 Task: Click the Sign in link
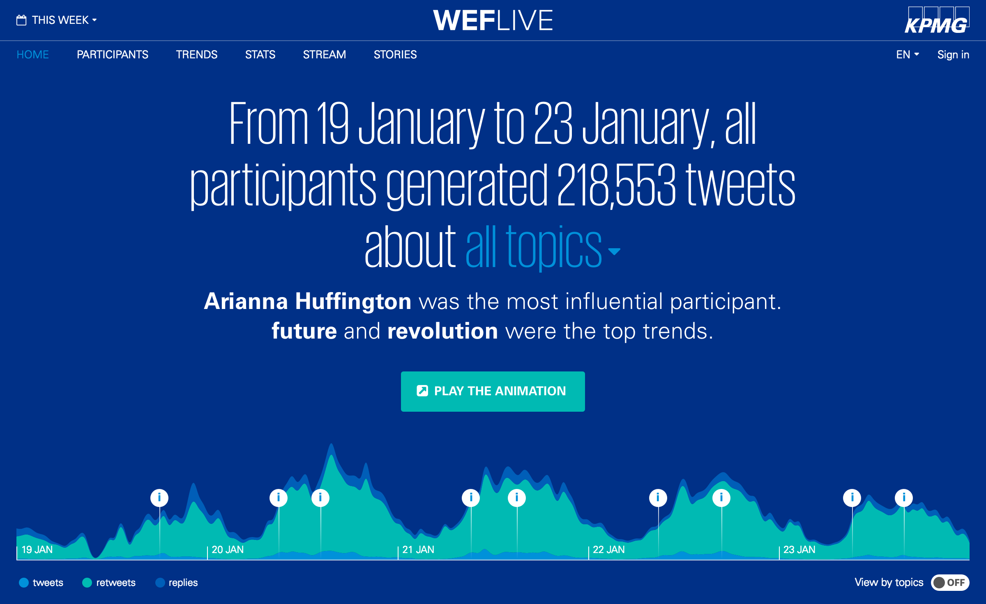coord(953,55)
